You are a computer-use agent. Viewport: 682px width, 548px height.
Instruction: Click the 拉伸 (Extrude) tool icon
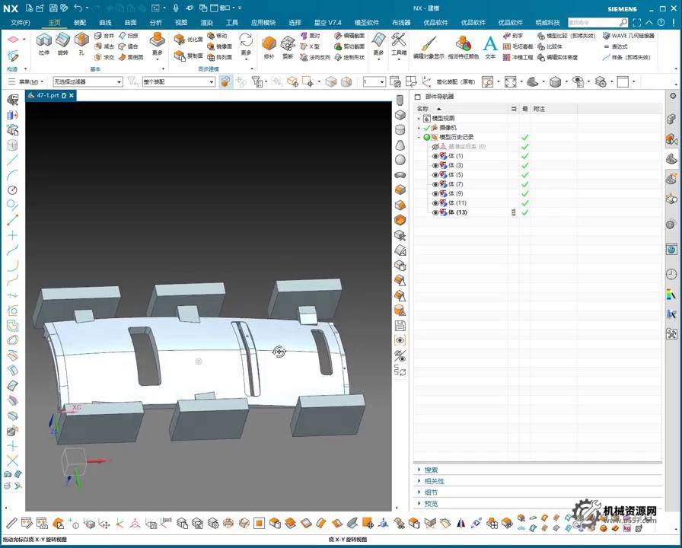pos(44,41)
